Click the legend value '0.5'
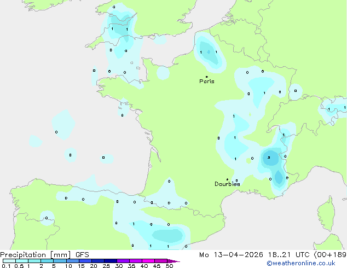The height and width of the screenshot is (268, 347). coord(19,266)
